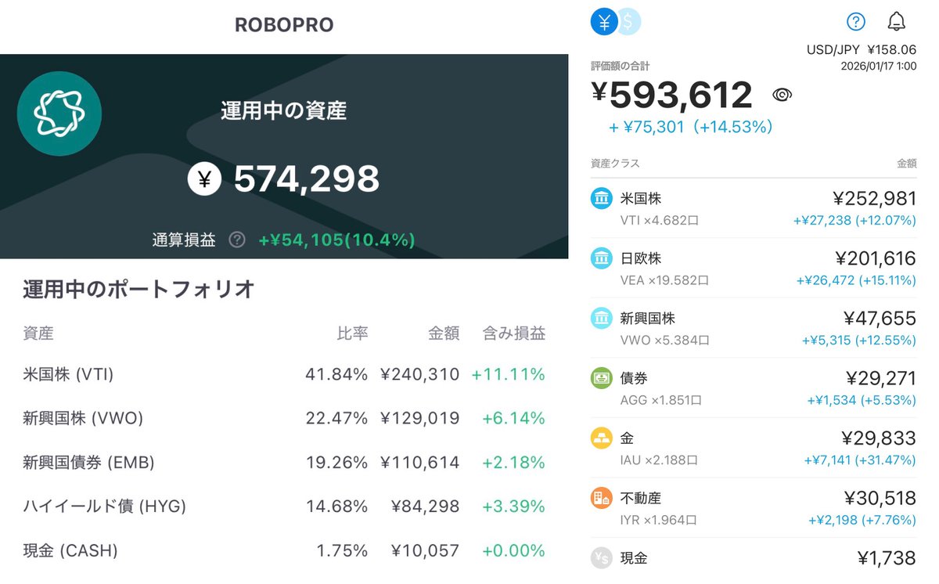Click the +3.39% unrealized gain
Image resolution: width=939 pixels, height=584 pixels.
(513, 506)
